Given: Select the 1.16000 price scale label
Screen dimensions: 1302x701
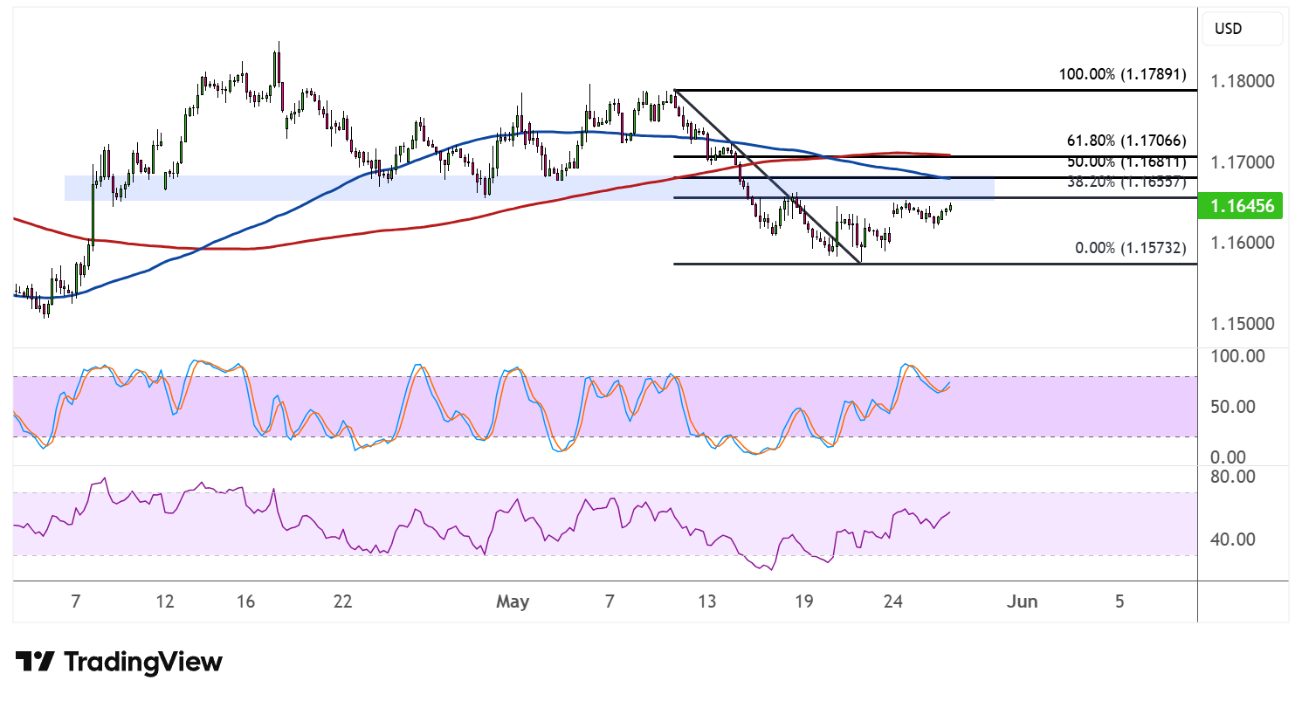Looking at the screenshot, I should click(1241, 243).
